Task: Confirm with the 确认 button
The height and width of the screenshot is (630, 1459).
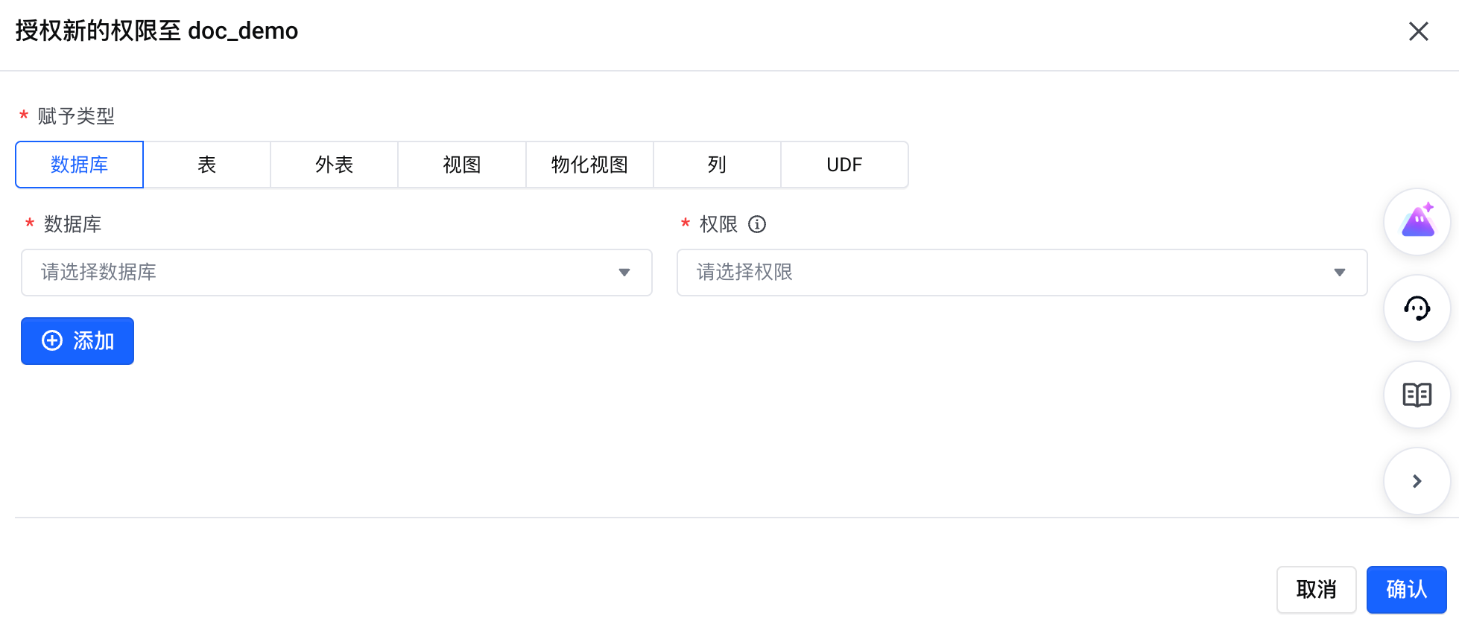Action: [1406, 590]
